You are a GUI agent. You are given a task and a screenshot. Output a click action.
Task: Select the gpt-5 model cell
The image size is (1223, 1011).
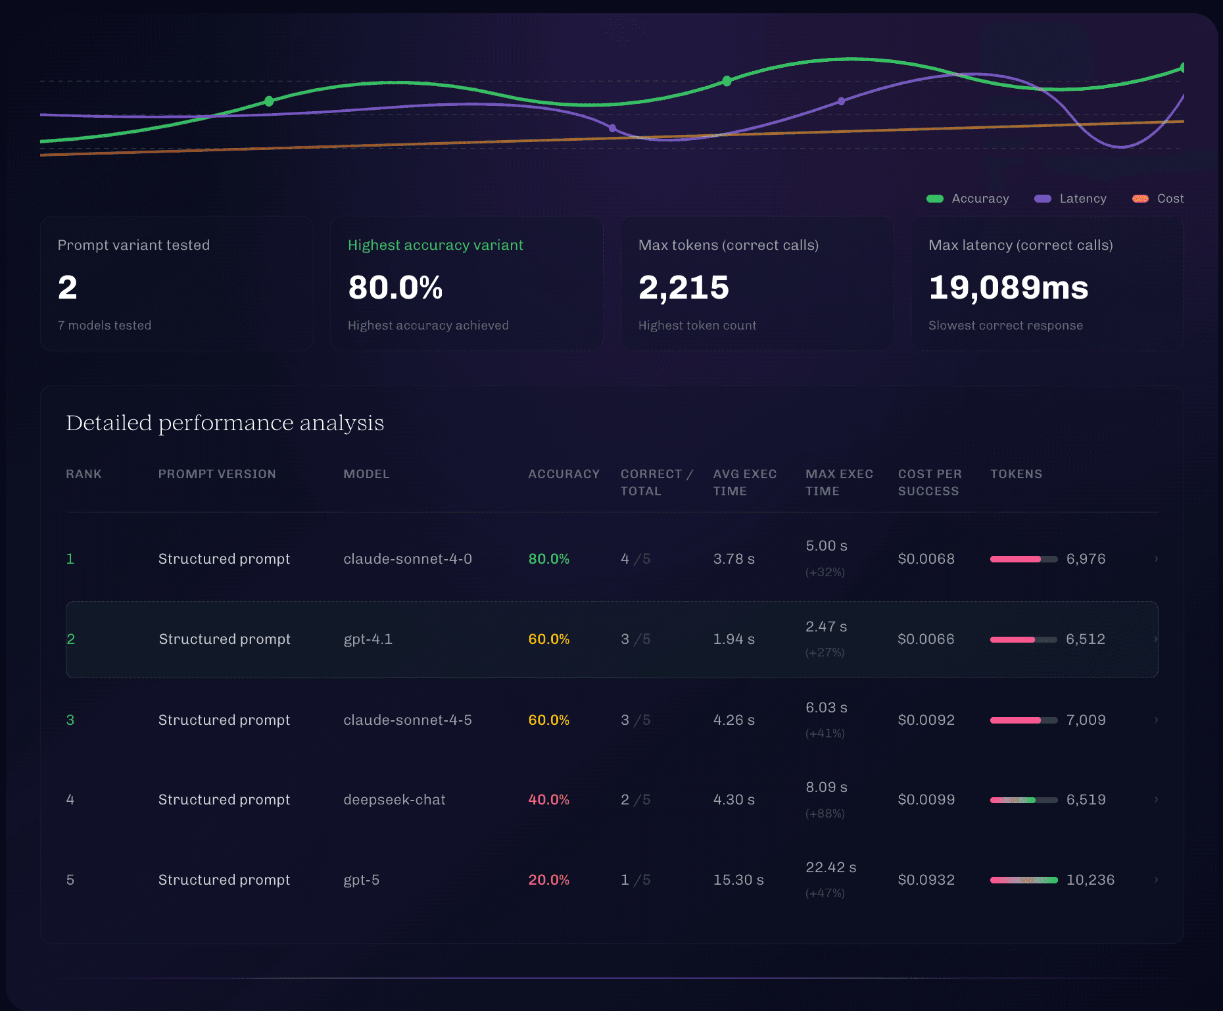tap(362, 880)
